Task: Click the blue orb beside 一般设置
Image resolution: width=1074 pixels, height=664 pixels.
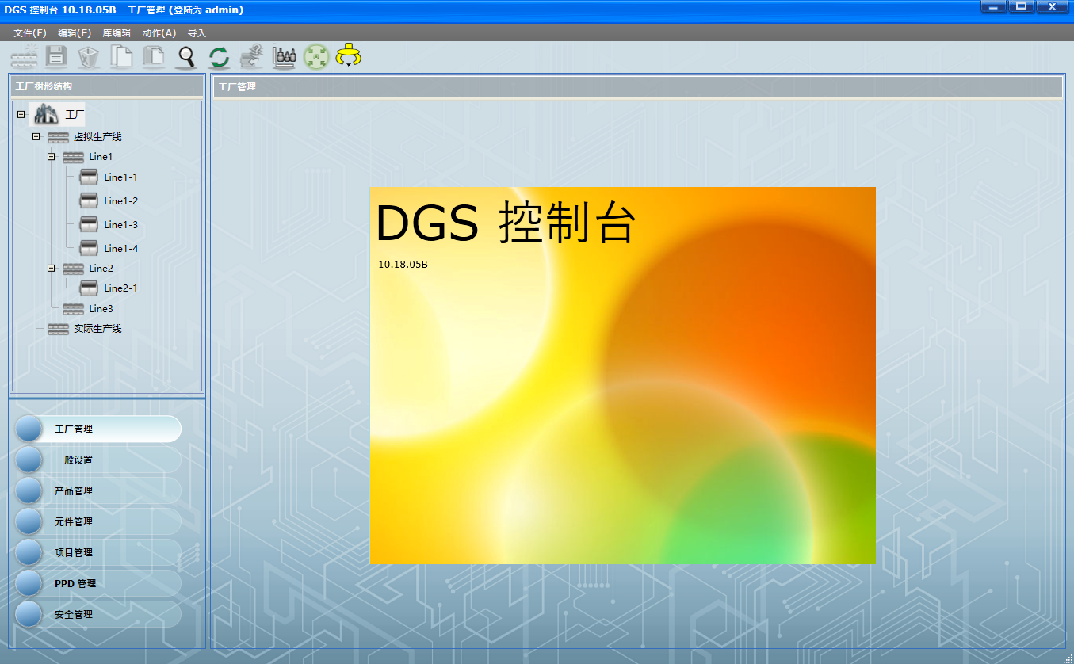Action: pyautogui.click(x=29, y=460)
